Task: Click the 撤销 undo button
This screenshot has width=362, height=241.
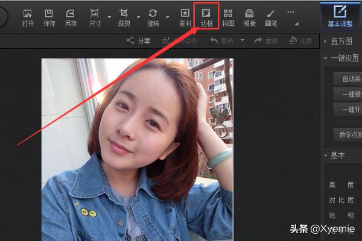Action: click(x=221, y=41)
